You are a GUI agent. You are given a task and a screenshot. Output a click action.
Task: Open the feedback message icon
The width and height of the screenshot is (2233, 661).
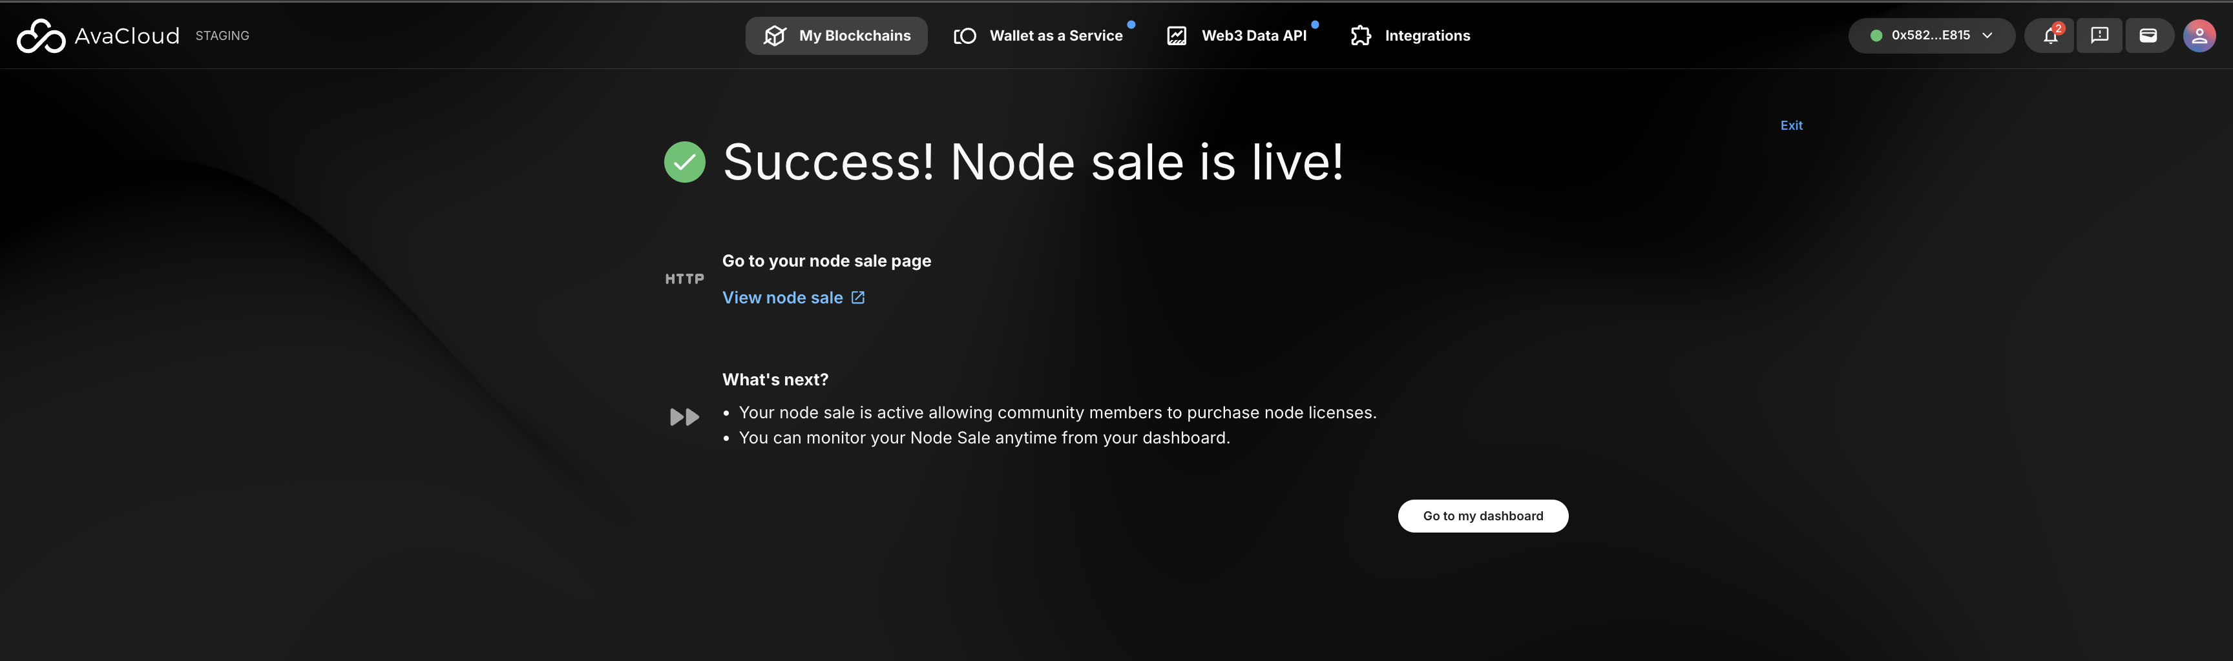(2099, 36)
